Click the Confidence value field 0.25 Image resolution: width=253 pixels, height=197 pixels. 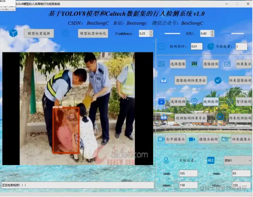[x=144, y=33]
